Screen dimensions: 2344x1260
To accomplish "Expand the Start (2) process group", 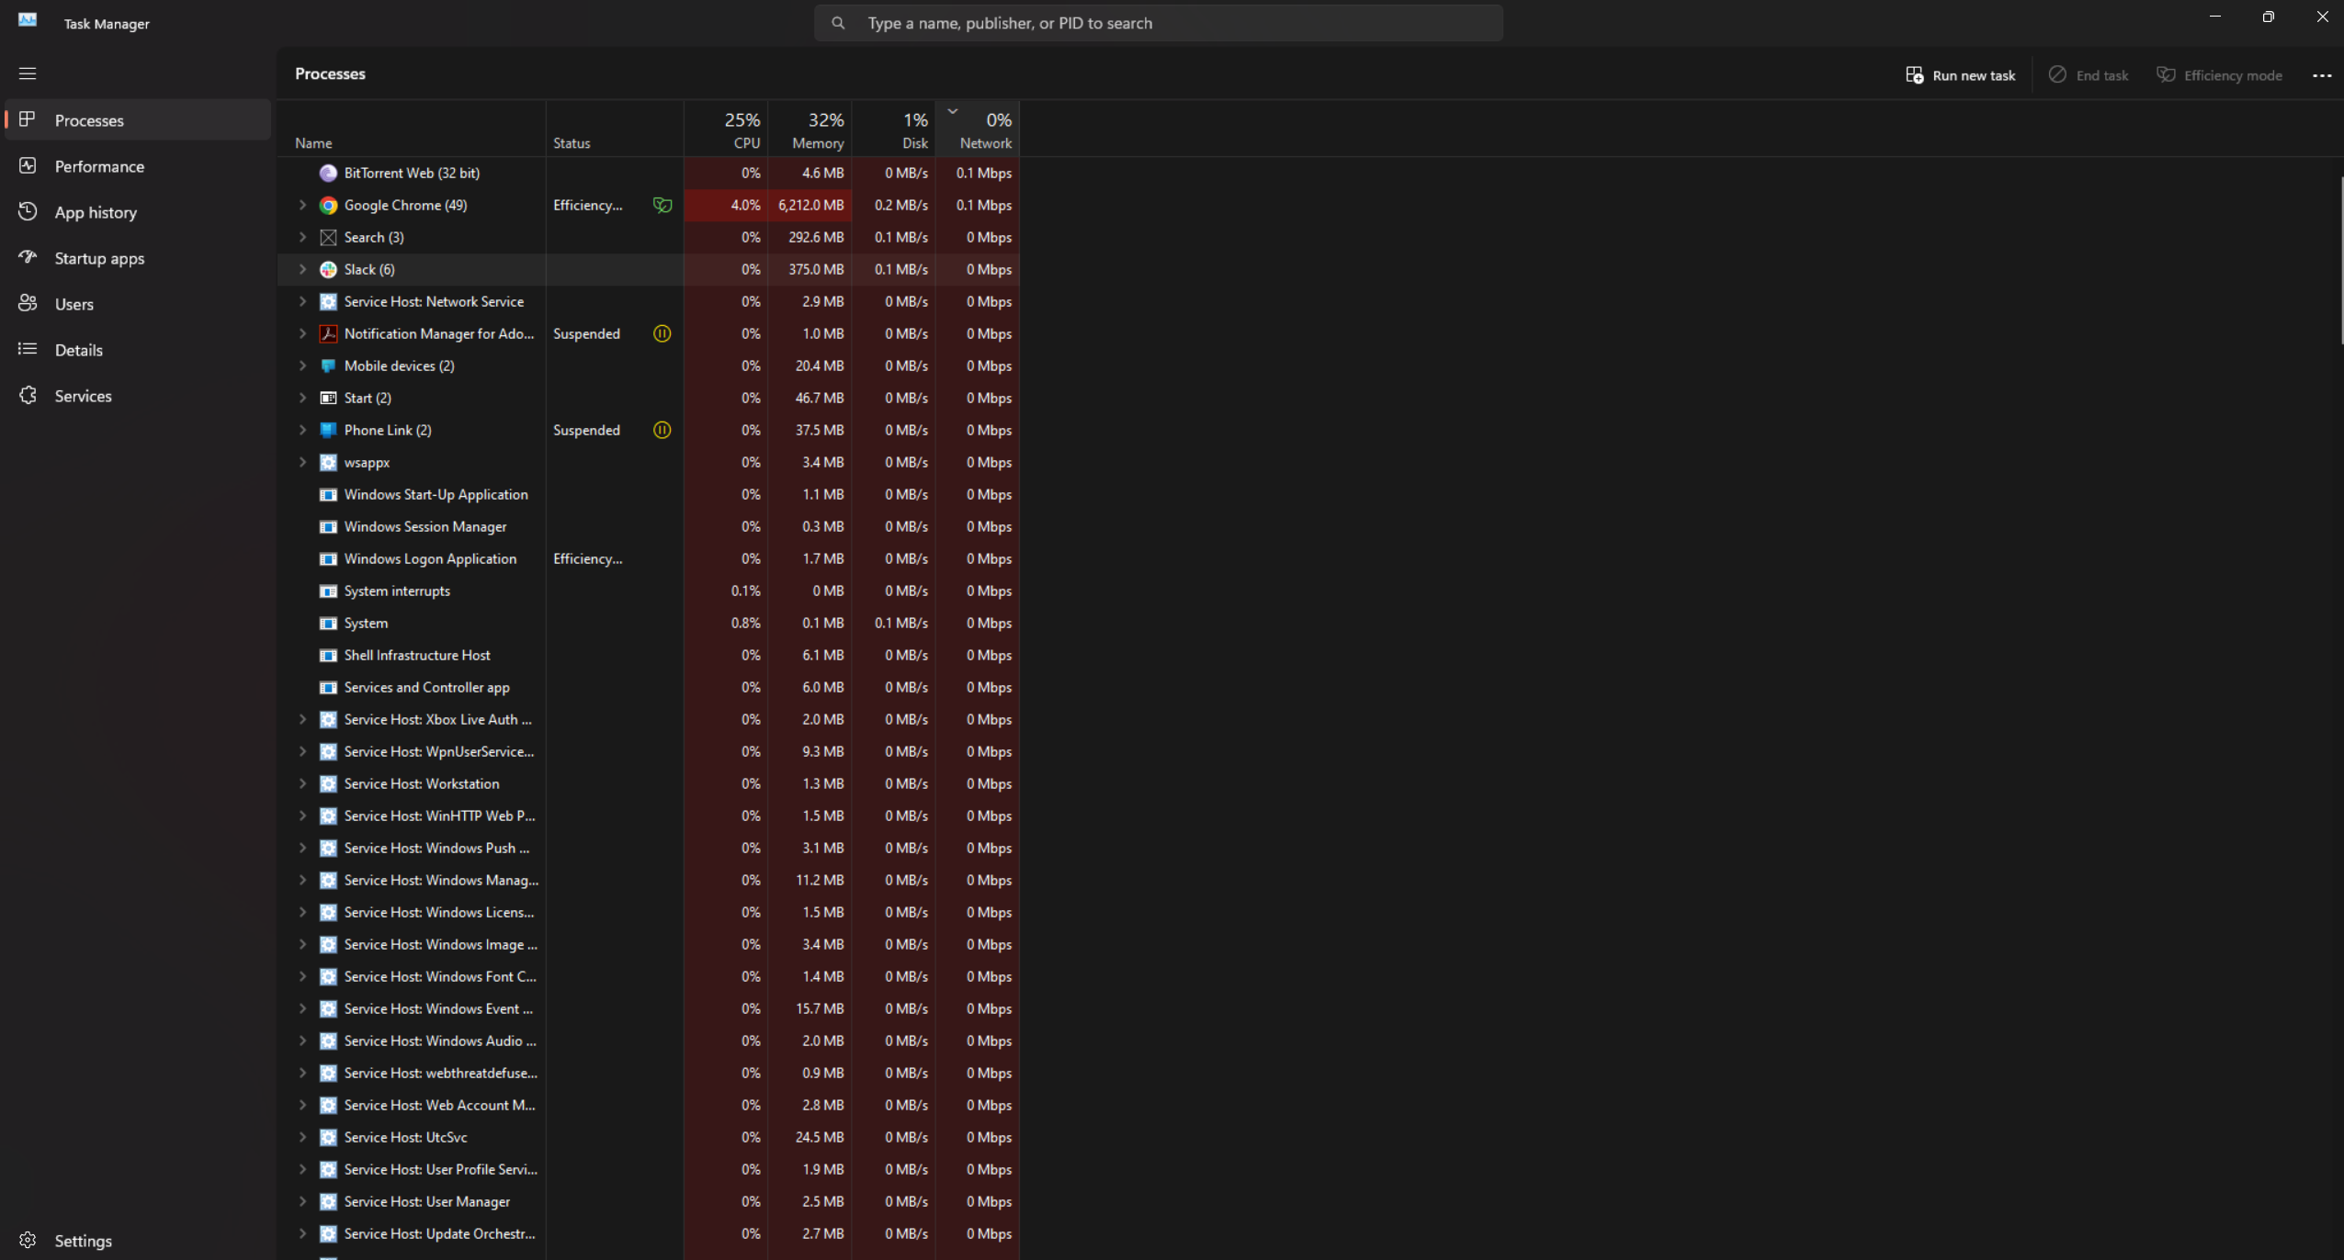I will coord(302,398).
